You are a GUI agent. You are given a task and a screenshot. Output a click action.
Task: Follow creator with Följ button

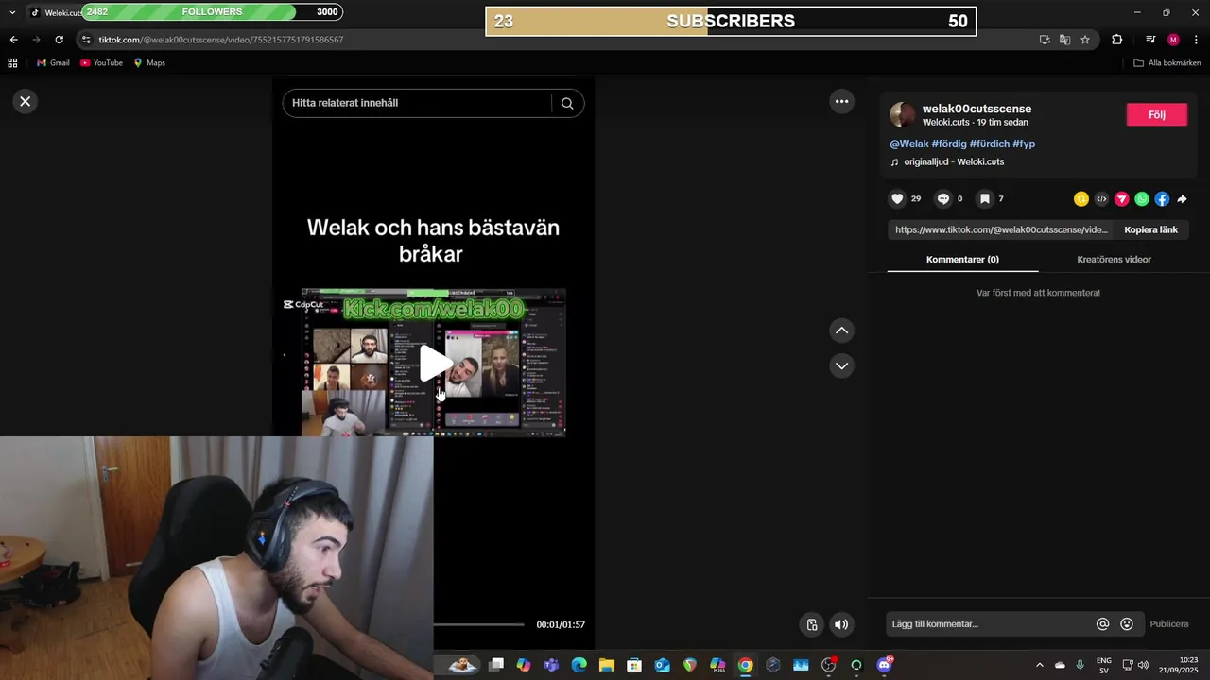click(x=1157, y=114)
